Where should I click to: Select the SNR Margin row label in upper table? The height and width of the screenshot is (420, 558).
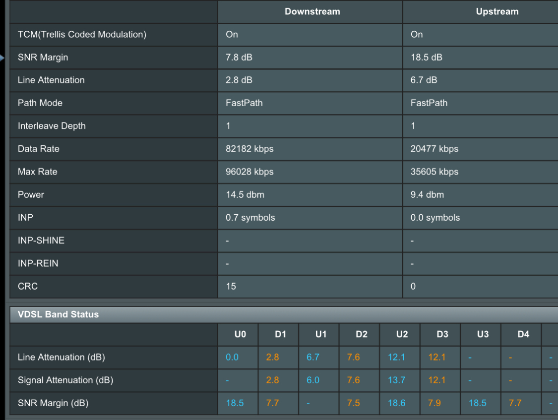click(x=43, y=57)
